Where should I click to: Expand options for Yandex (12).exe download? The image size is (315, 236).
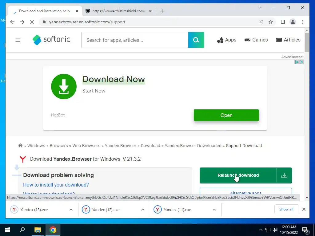point(143,210)
